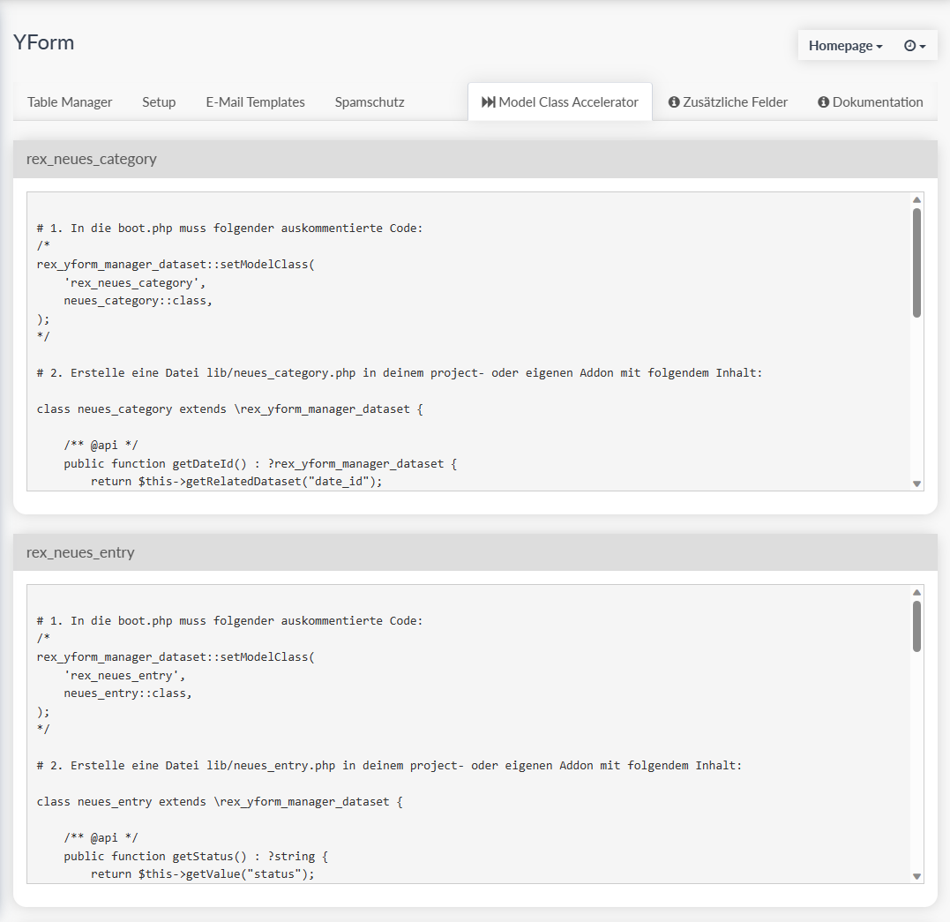Screen dimensions: 950x922
Task: Open the Table Manager tab
Action: (70, 101)
